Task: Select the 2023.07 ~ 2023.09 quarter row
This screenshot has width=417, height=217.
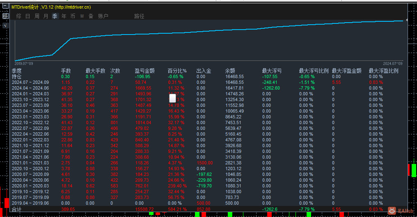Action: [x=208, y=106]
